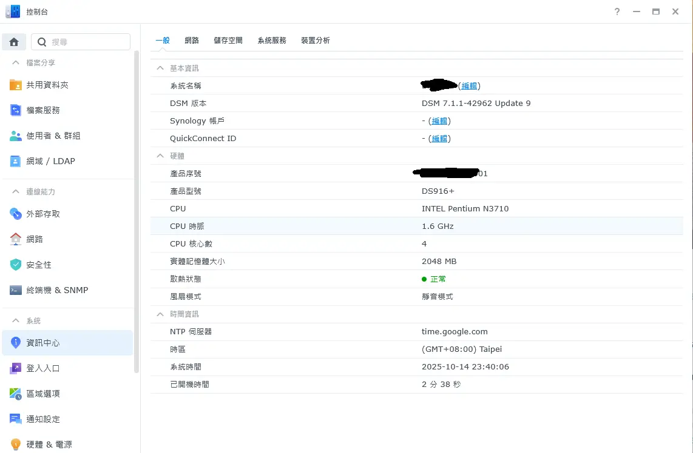Open the External Access (外部存取) icon
Viewport: 693px width, 453px height.
click(16, 214)
